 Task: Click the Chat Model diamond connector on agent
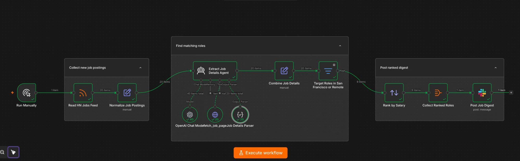click(201, 80)
